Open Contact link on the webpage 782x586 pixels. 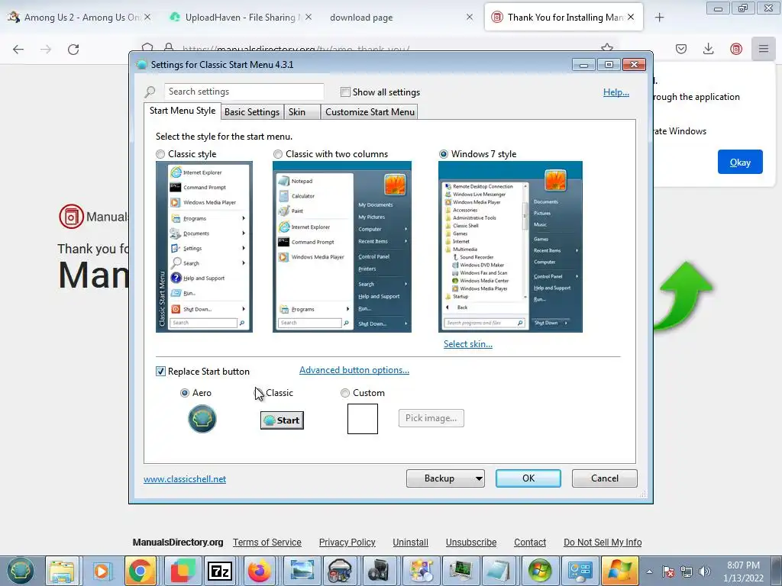530,543
